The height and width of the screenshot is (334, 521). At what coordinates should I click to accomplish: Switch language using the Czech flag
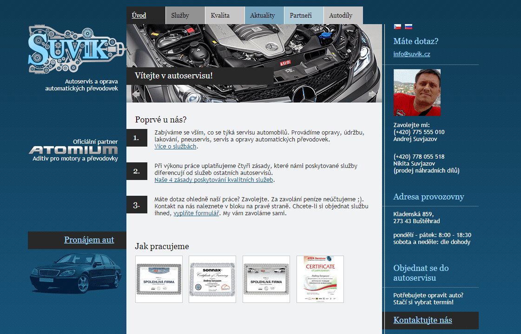click(397, 27)
